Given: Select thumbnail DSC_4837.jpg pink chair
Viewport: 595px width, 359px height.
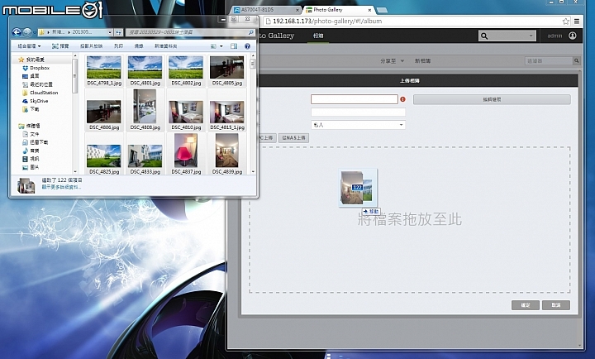Looking at the screenshot, I should pos(186,154).
